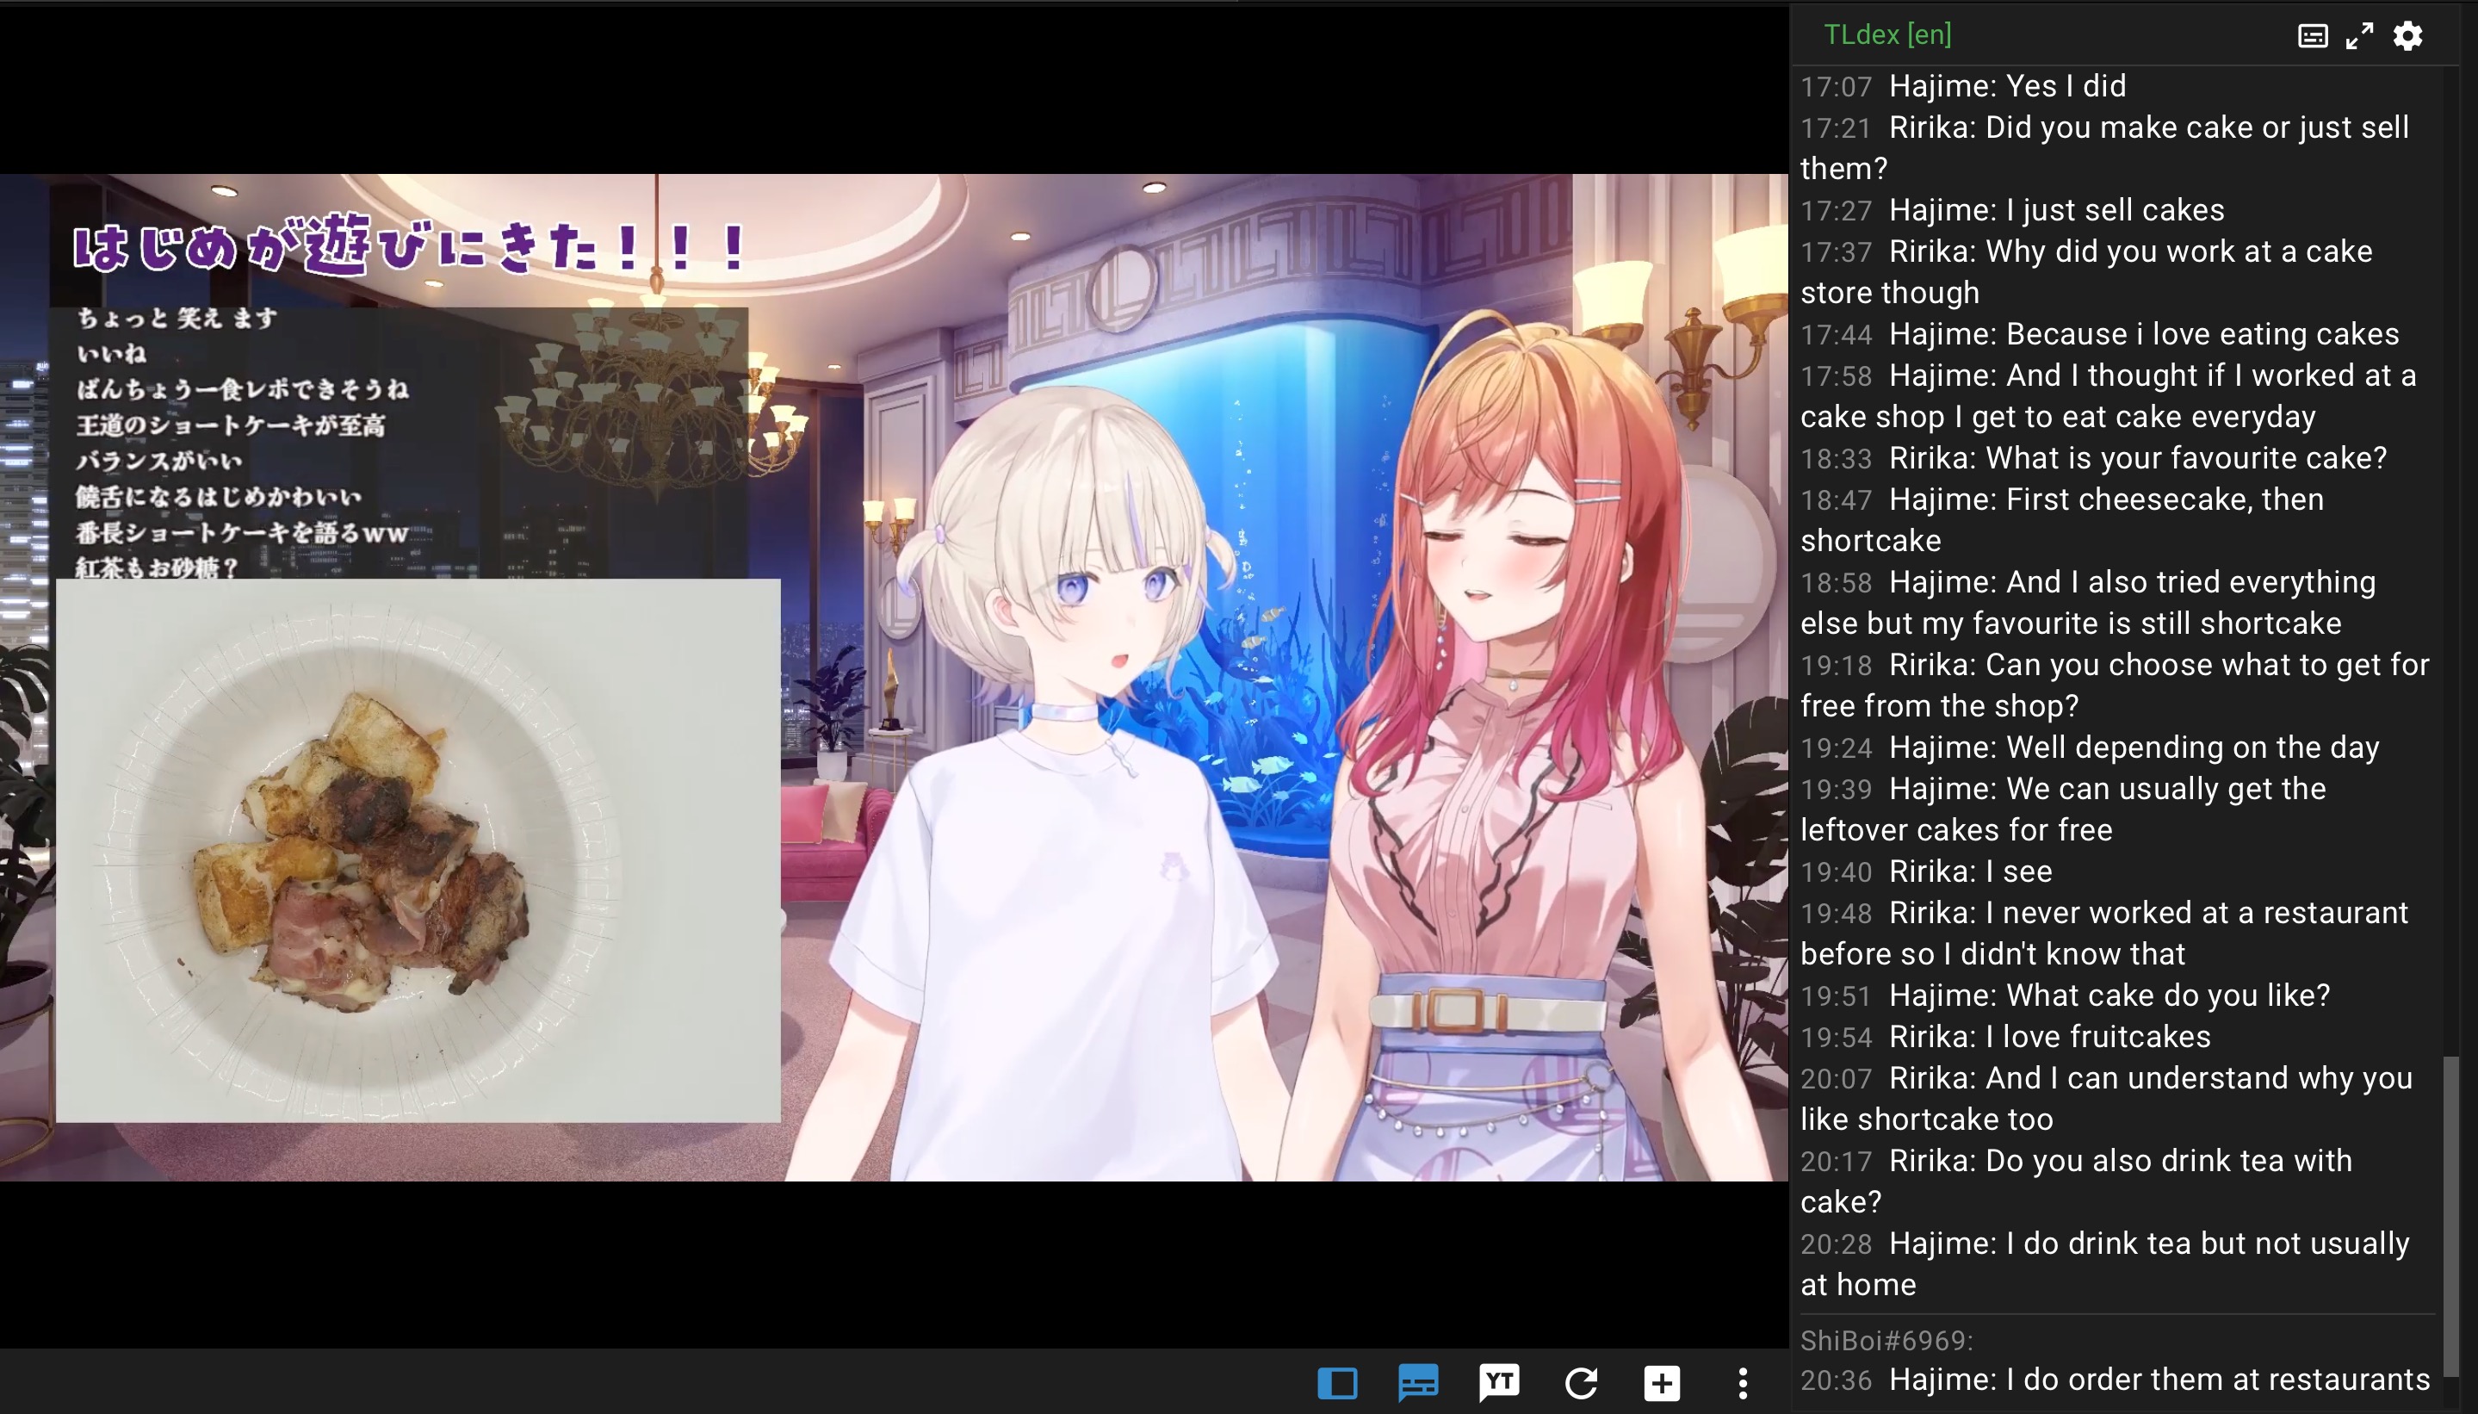The image size is (2478, 1414).
Task: Select 'First cheesecake, then shortcake' message
Action: [x=2062, y=519]
